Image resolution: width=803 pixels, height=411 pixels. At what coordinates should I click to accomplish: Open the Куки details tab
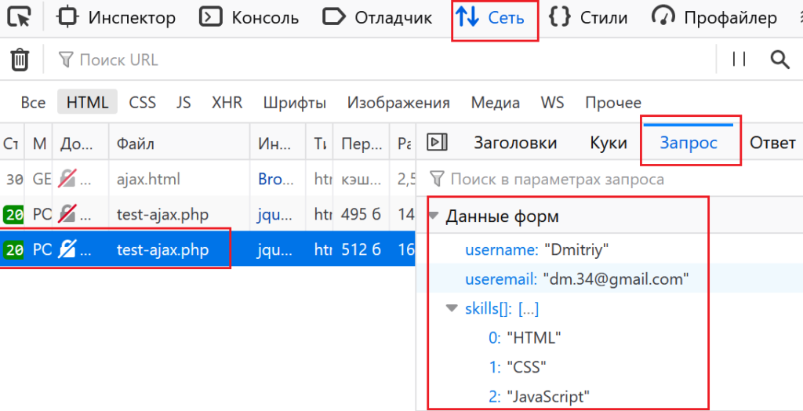pyautogui.click(x=608, y=143)
